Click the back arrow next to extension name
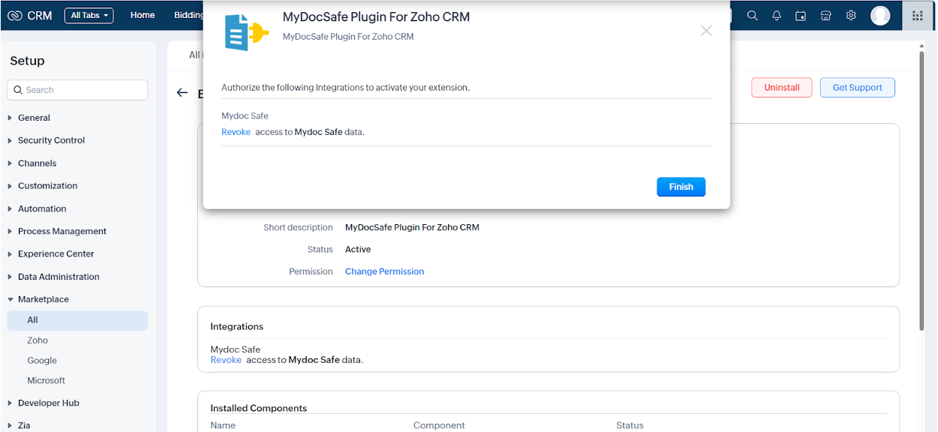938x432 pixels. 182,92
